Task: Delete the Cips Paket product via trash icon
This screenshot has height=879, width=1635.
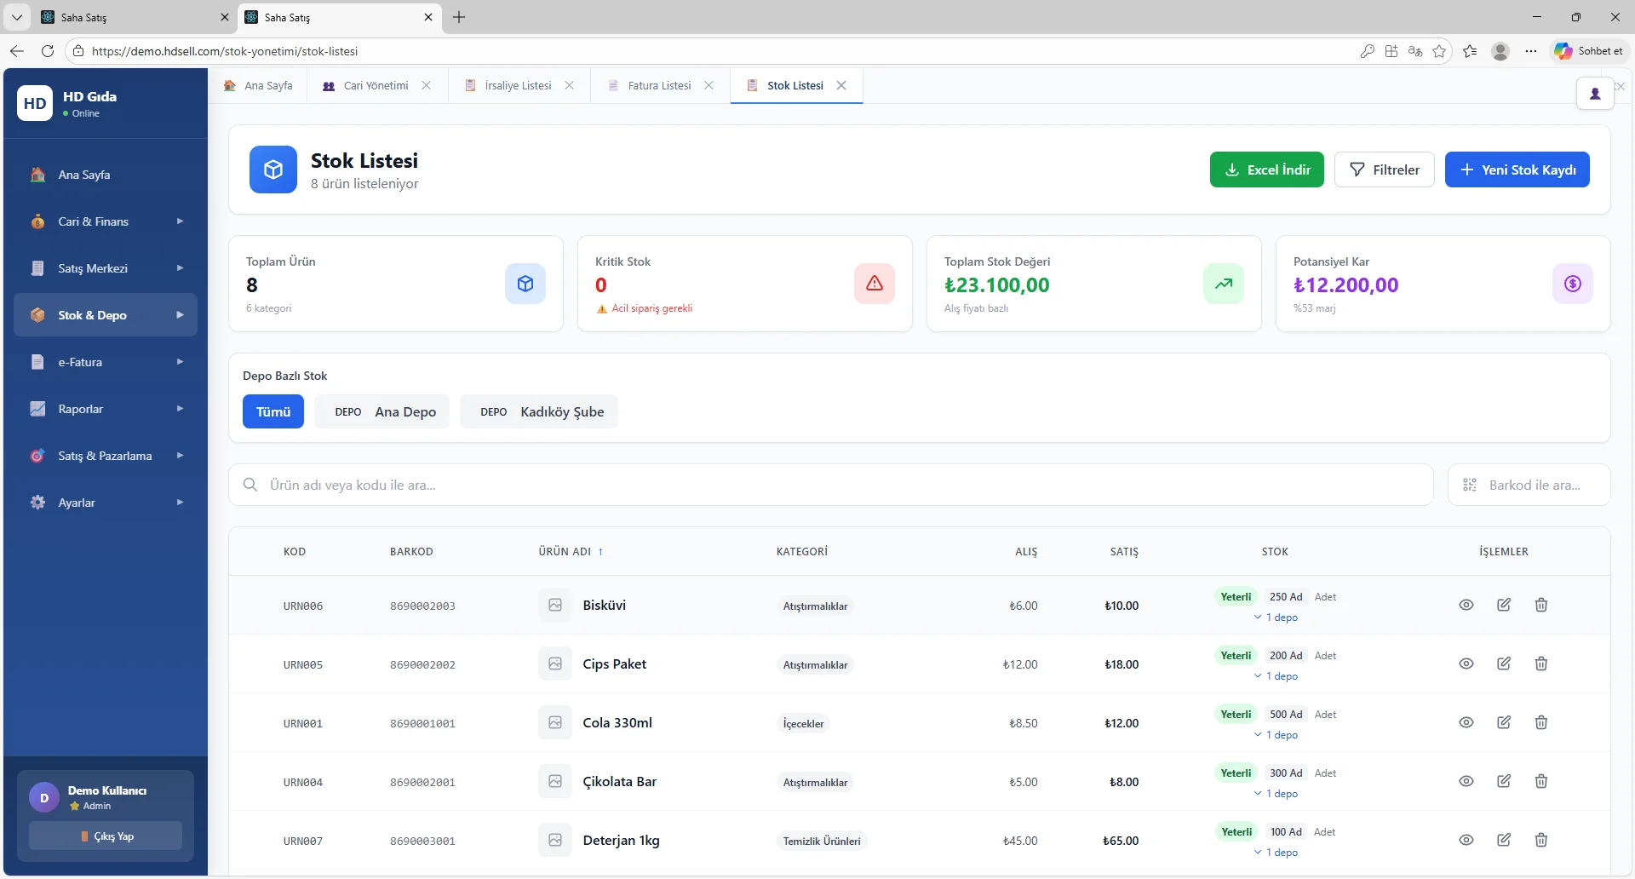Action: pyautogui.click(x=1540, y=664)
